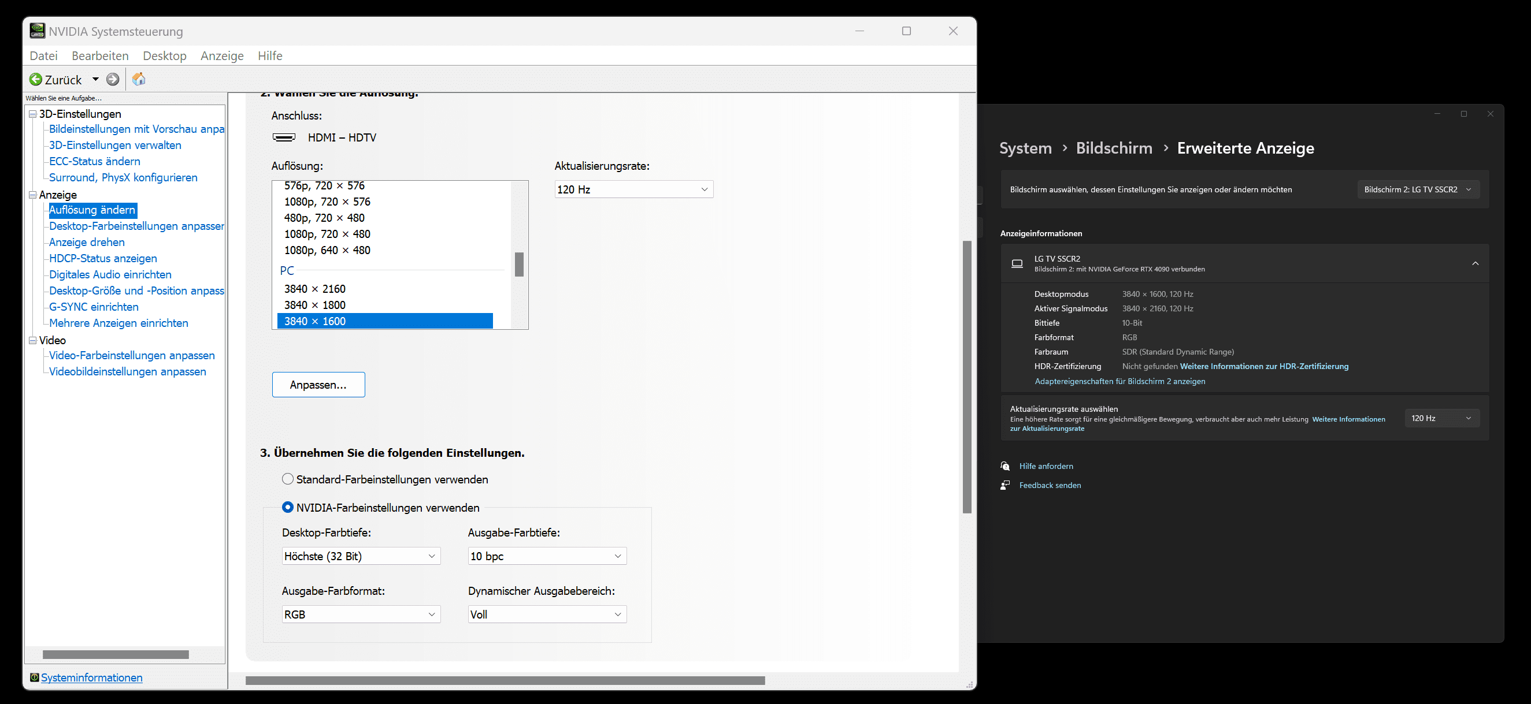Click the Hilfe anfordern headset icon

pyautogui.click(x=1005, y=467)
